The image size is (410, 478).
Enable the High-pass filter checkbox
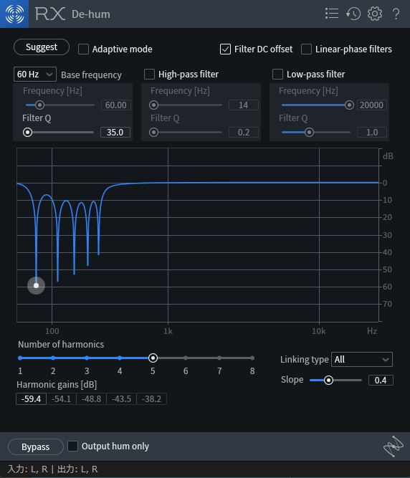[x=149, y=74]
